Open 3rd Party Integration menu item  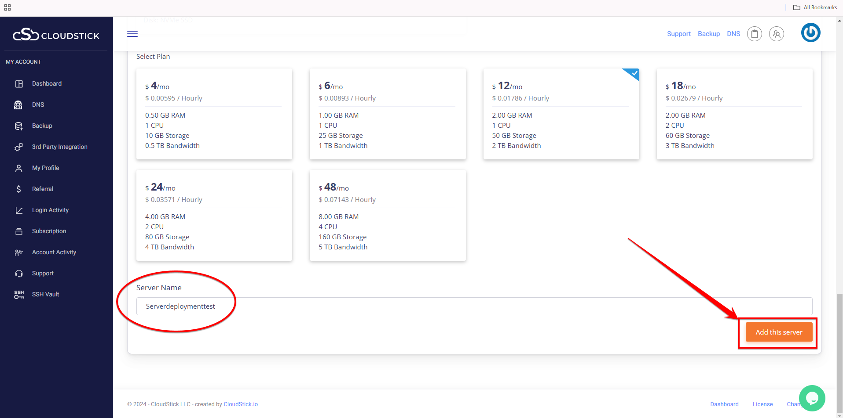click(x=59, y=147)
